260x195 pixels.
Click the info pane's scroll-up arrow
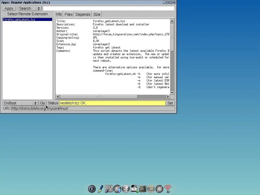172,21
